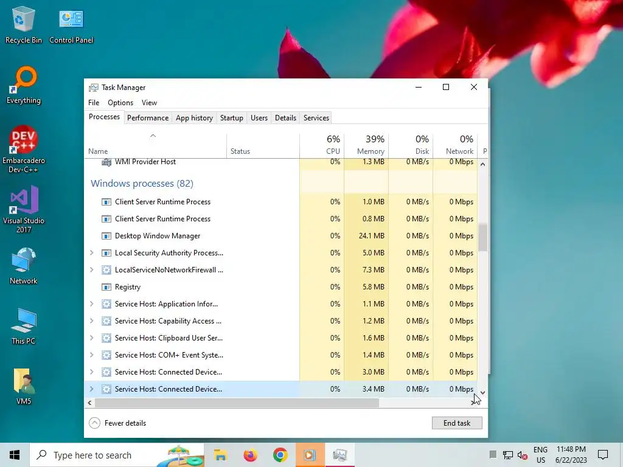Sort by the CPU column header
The height and width of the screenshot is (467, 623).
point(322,145)
